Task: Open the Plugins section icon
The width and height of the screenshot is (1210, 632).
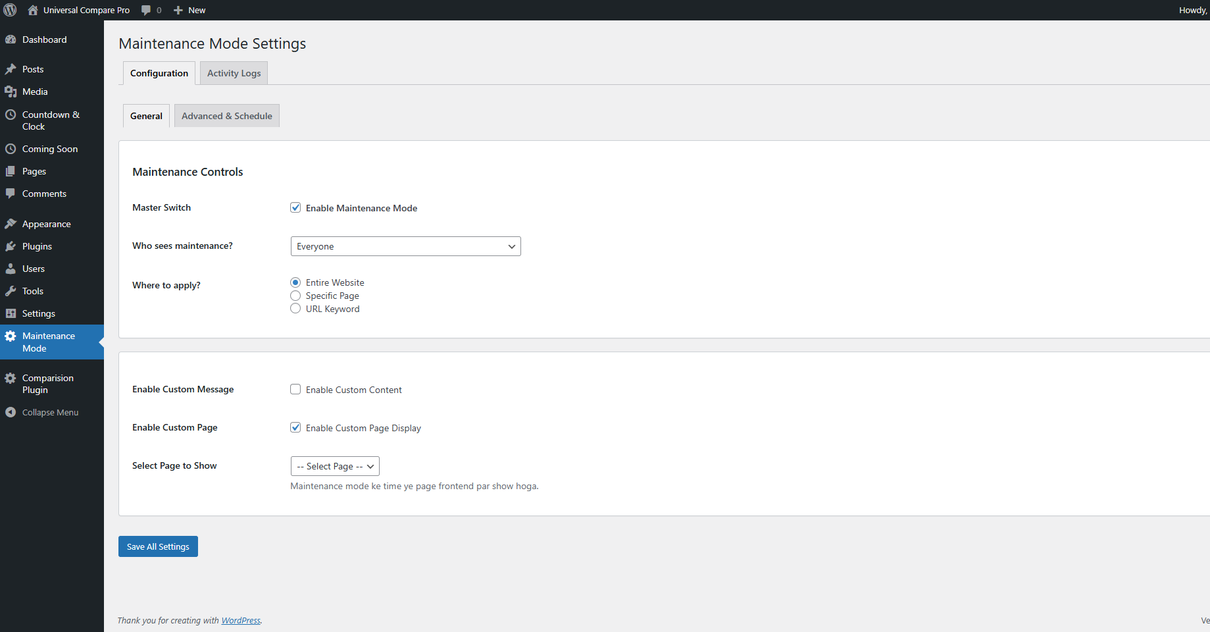Action: point(11,246)
